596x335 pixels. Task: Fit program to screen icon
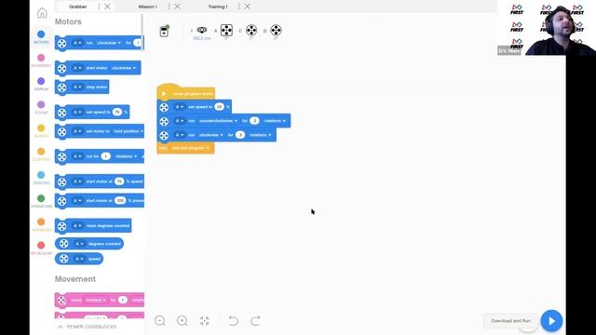coord(205,320)
